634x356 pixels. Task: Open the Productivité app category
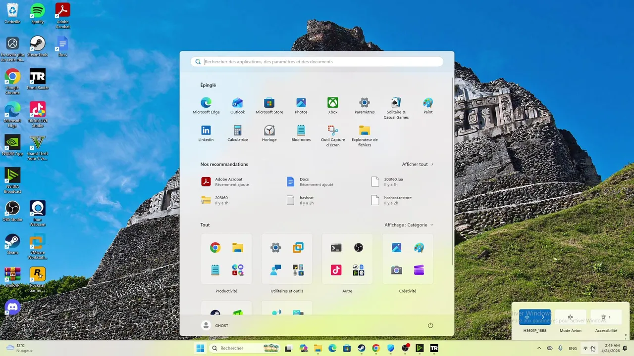coord(226,259)
